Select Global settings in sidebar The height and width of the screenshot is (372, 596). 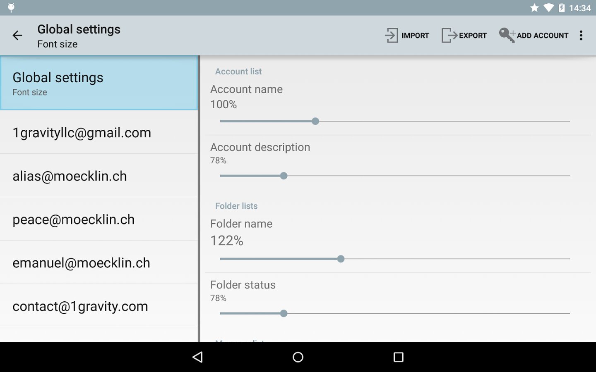tap(99, 83)
